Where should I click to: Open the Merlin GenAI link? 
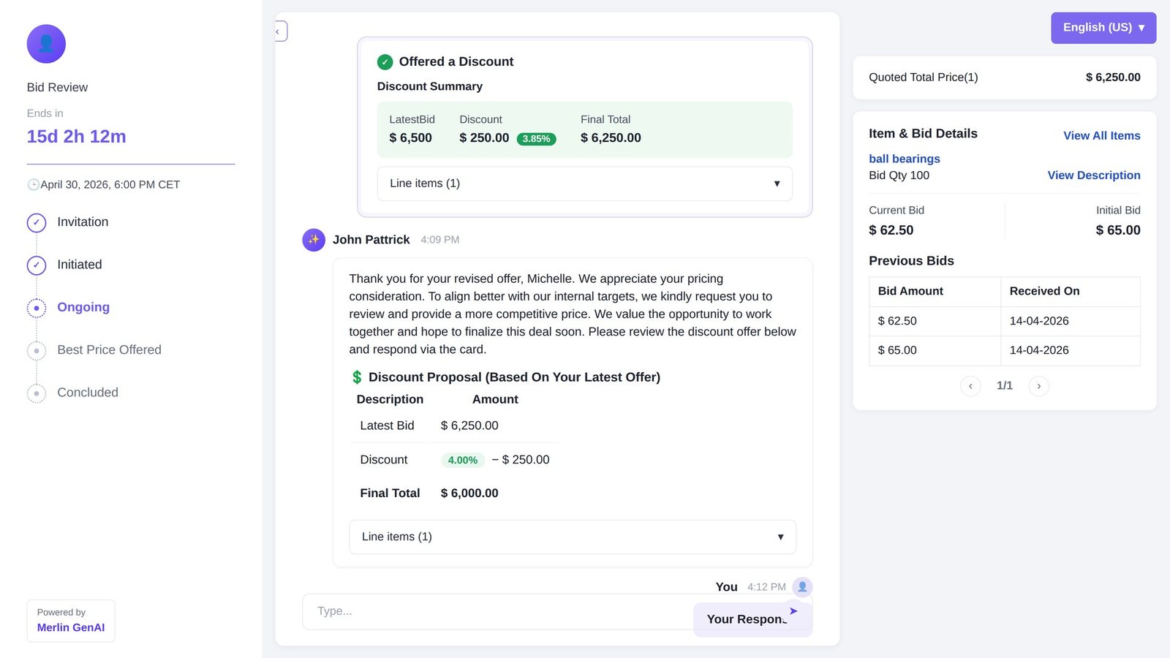(x=71, y=627)
